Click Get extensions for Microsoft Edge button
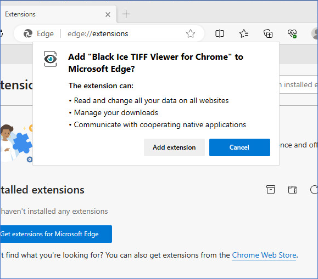The width and height of the screenshot is (318, 279). coord(56,234)
